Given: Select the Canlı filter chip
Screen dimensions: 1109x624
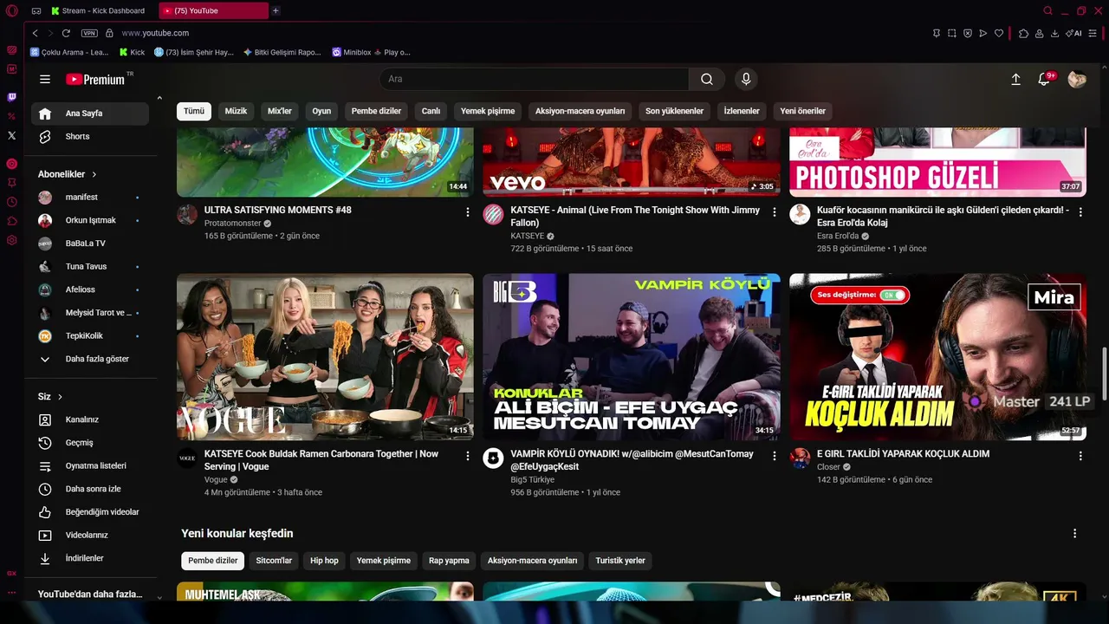Looking at the screenshot, I should click(x=431, y=111).
